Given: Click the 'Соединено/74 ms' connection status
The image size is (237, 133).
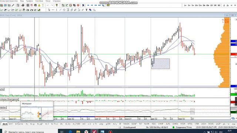Looking at the screenshot, I should [x=184, y=127].
